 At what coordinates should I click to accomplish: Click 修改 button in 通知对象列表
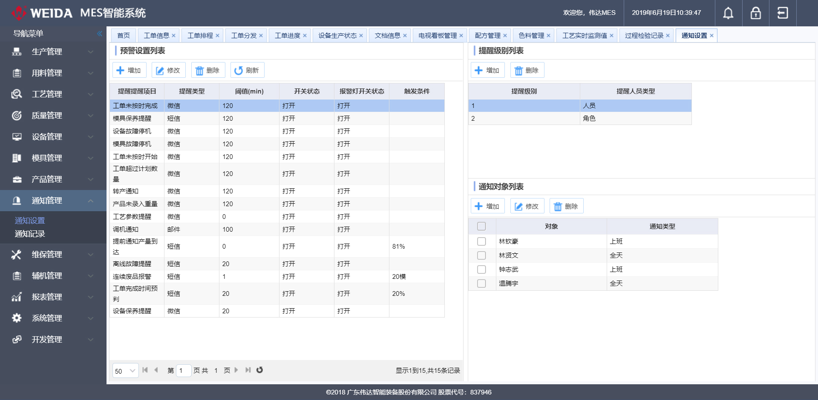pos(527,206)
